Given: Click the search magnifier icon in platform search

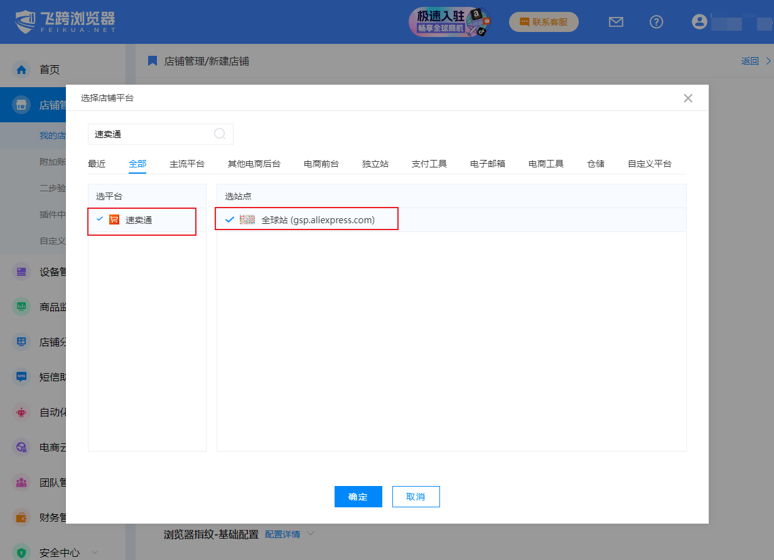Looking at the screenshot, I should tap(220, 134).
